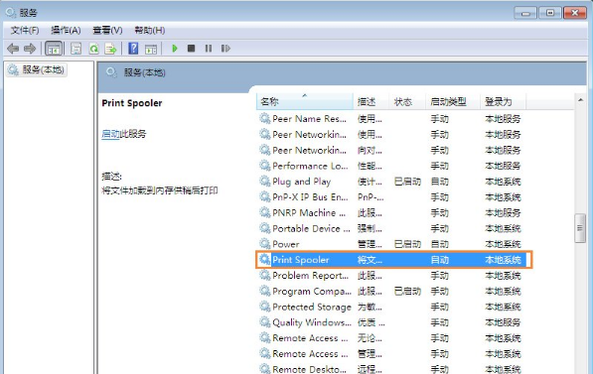Viewport: 593px width, 374px height.
Task: Toggle the show/hide console tree icon
Action: tap(54, 49)
